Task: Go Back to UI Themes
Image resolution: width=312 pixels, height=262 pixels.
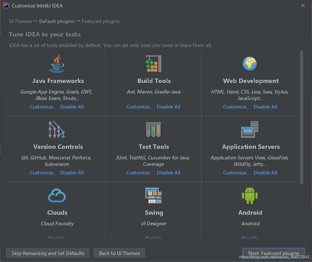Action: (119, 253)
